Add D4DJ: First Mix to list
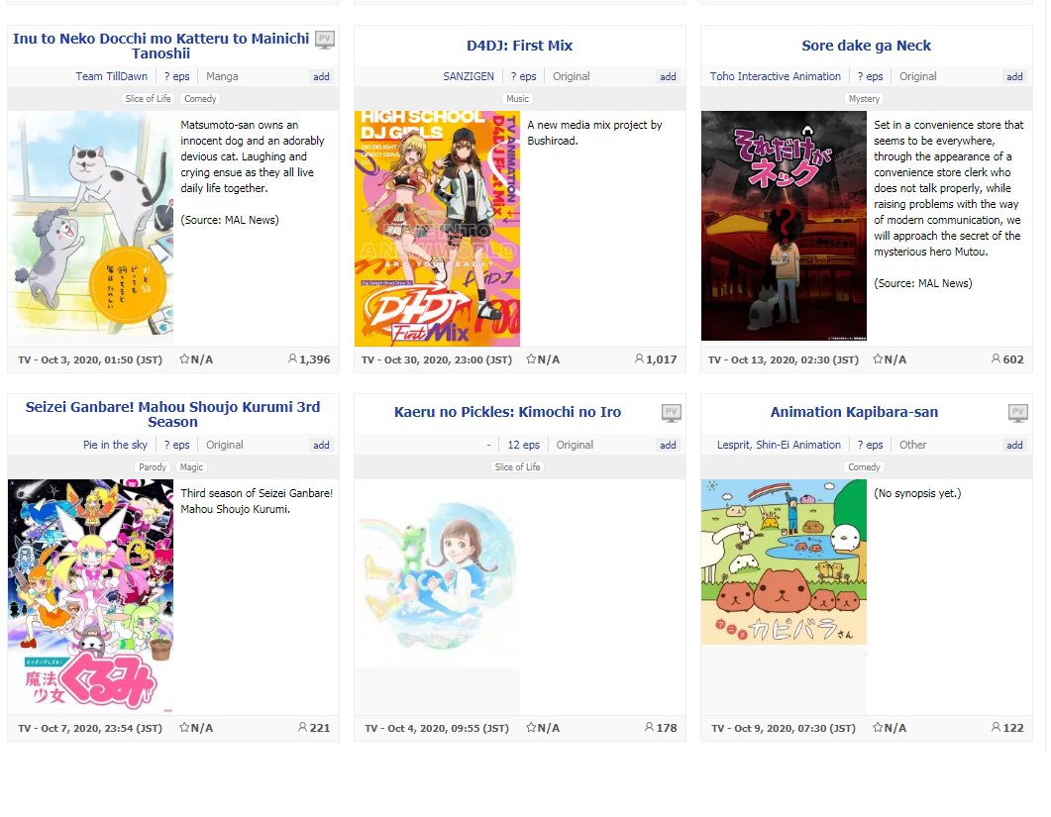Viewport: 1051px width, 817px height. tap(668, 77)
